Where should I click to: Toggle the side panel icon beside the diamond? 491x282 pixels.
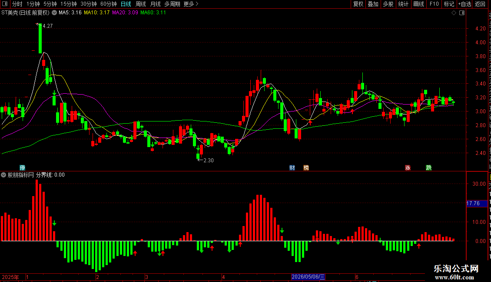coord(462,13)
